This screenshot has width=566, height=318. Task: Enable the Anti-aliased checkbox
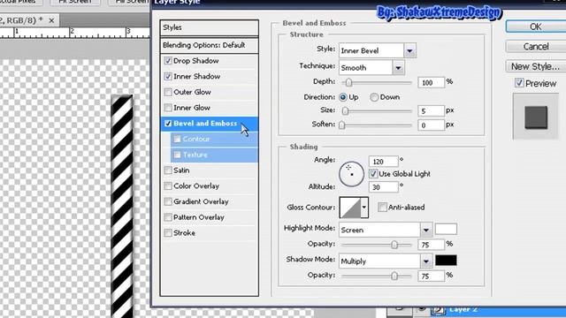tap(382, 207)
